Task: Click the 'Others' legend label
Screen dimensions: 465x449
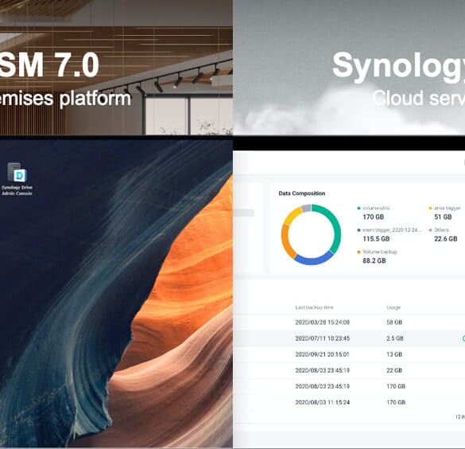Action: click(x=442, y=230)
